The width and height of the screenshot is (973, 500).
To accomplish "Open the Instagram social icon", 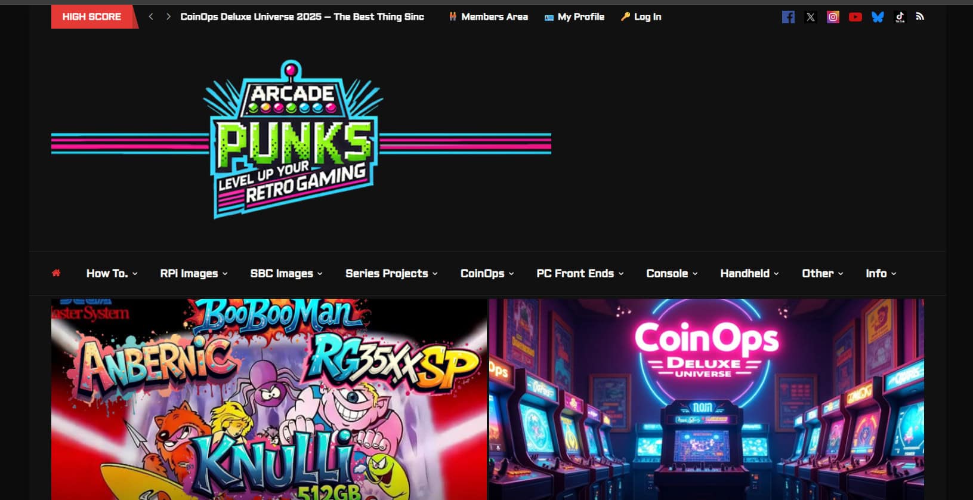I will point(833,17).
